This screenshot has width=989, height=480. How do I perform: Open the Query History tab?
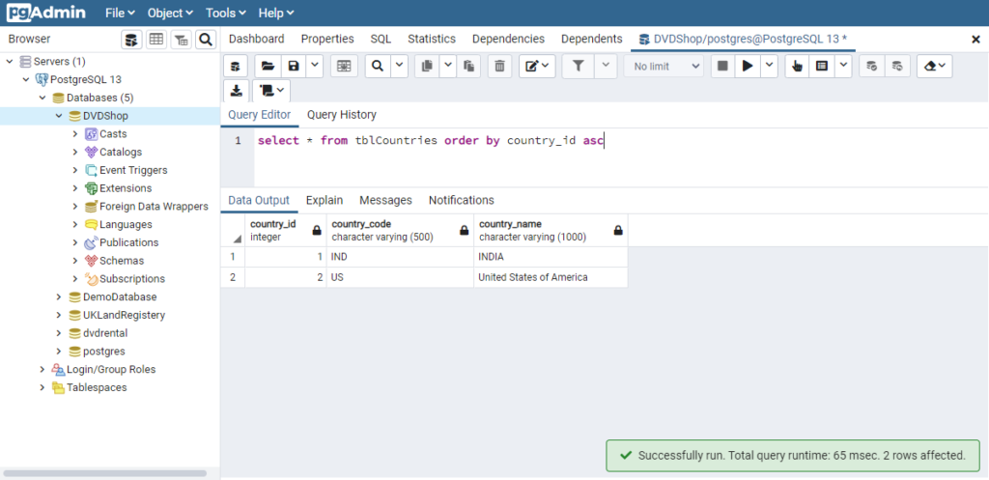[x=341, y=115]
